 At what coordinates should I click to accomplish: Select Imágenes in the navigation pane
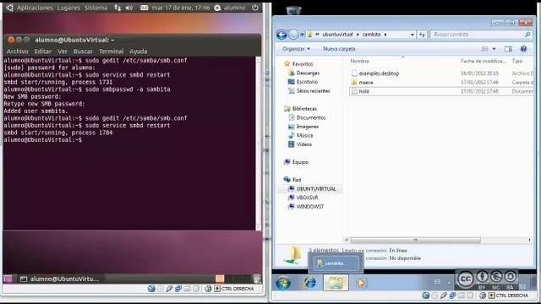(x=303, y=127)
